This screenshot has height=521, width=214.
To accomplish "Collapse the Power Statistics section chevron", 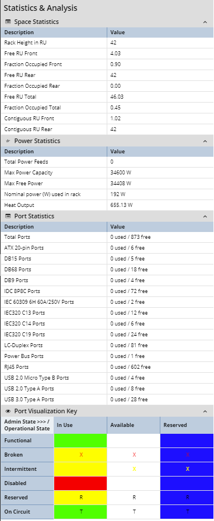I will (x=205, y=141).
